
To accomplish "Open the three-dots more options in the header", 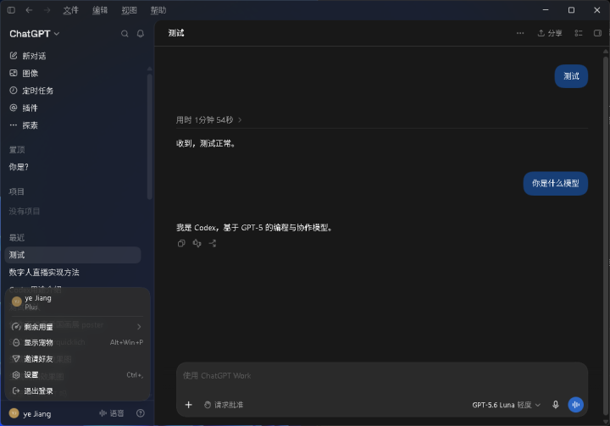I will pyautogui.click(x=520, y=33).
